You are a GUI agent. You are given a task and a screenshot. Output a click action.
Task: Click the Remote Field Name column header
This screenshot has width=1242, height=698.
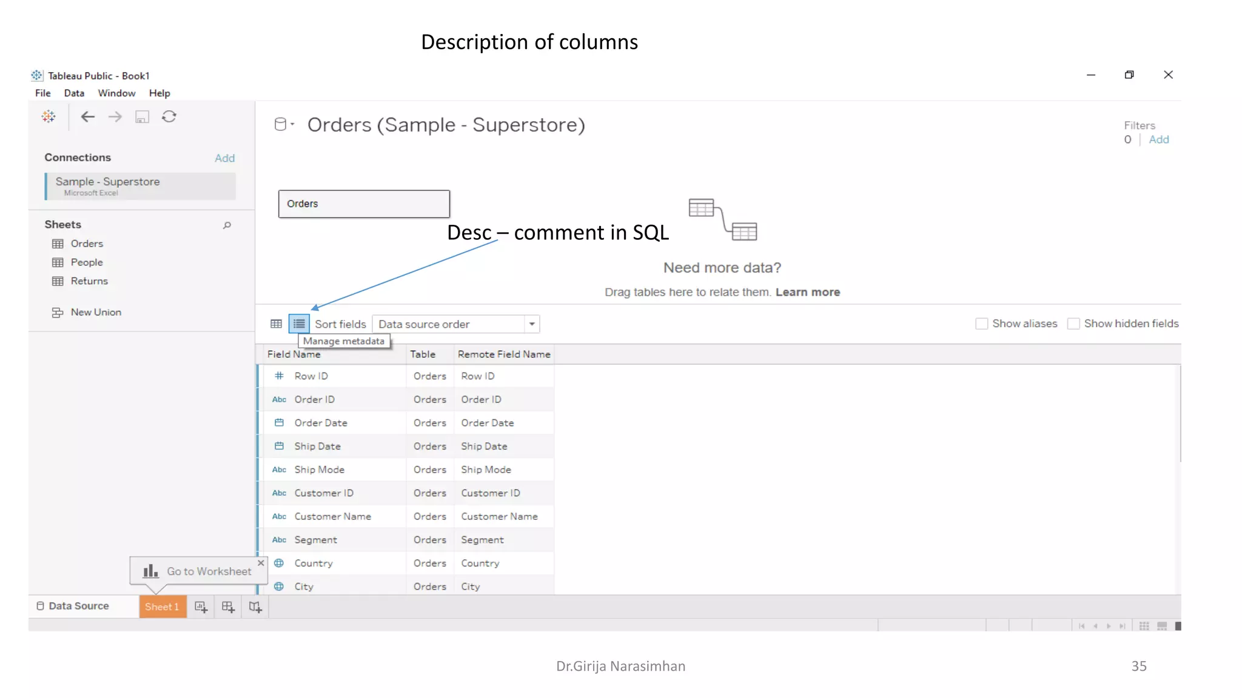[x=504, y=354]
